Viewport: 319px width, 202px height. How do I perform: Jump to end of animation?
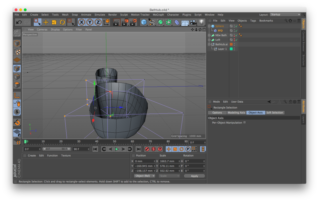(x=138, y=149)
